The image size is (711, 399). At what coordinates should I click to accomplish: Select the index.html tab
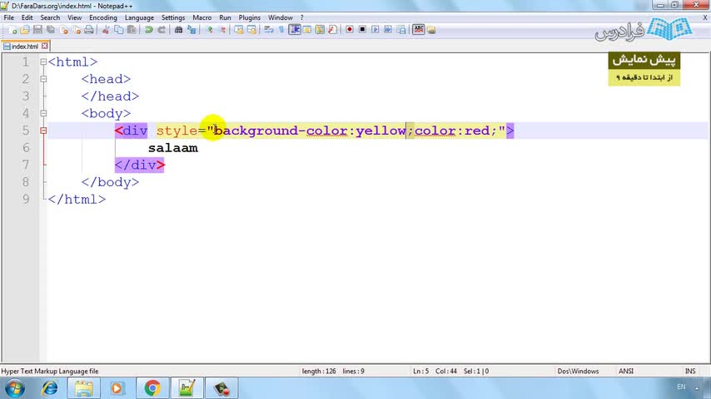click(x=25, y=47)
